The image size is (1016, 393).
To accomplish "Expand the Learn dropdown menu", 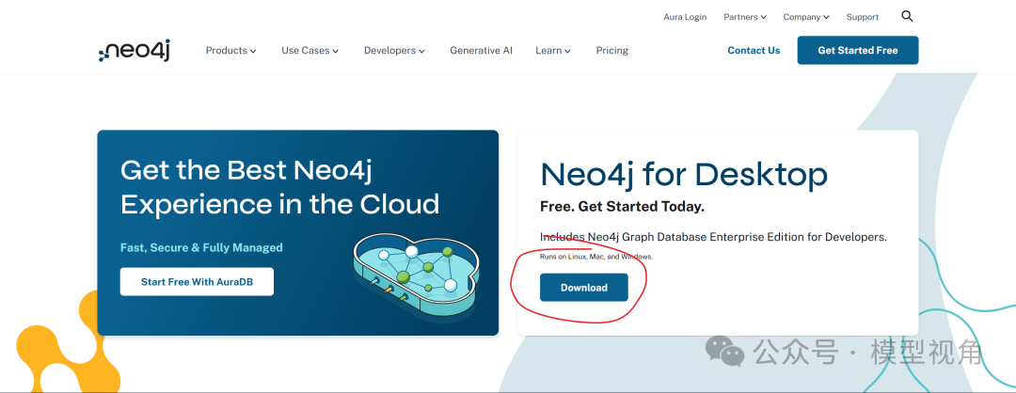I will coord(553,51).
